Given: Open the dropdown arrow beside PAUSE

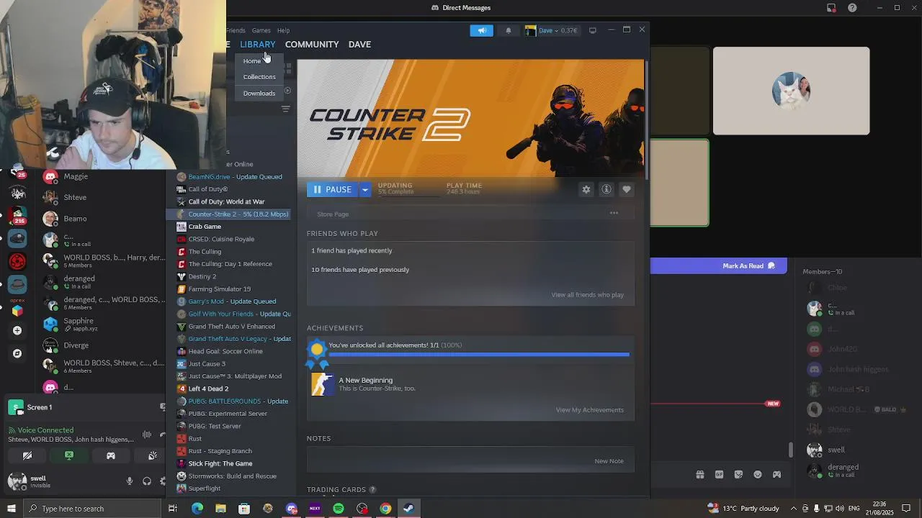Looking at the screenshot, I should coord(365,189).
